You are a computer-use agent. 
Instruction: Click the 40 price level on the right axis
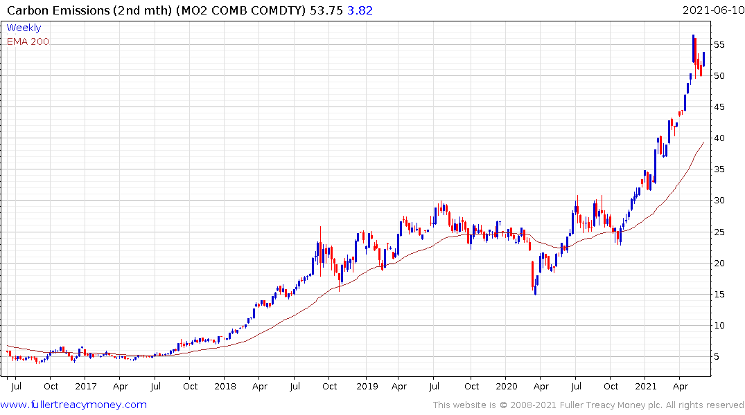(719, 138)
